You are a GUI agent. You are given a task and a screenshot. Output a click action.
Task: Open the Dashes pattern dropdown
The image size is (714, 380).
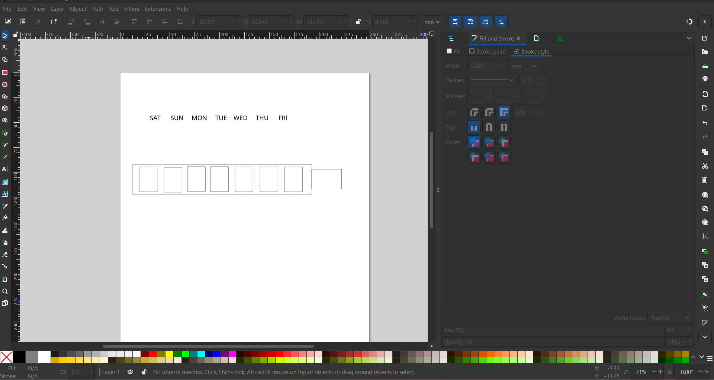pos(492,80)
